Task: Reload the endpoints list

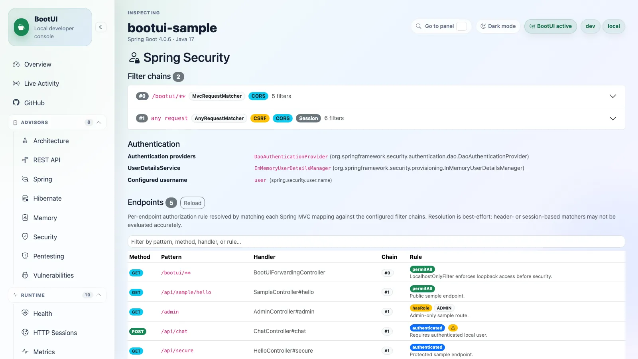Action: point(193,203)
